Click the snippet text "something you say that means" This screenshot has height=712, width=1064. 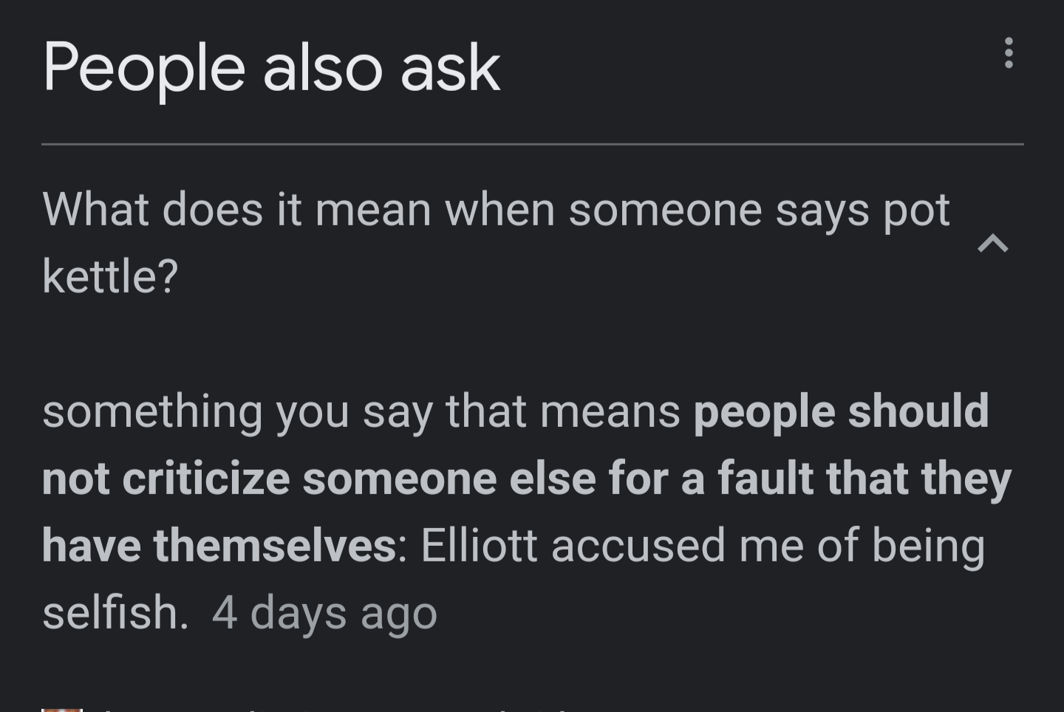[x=361, y=411]
